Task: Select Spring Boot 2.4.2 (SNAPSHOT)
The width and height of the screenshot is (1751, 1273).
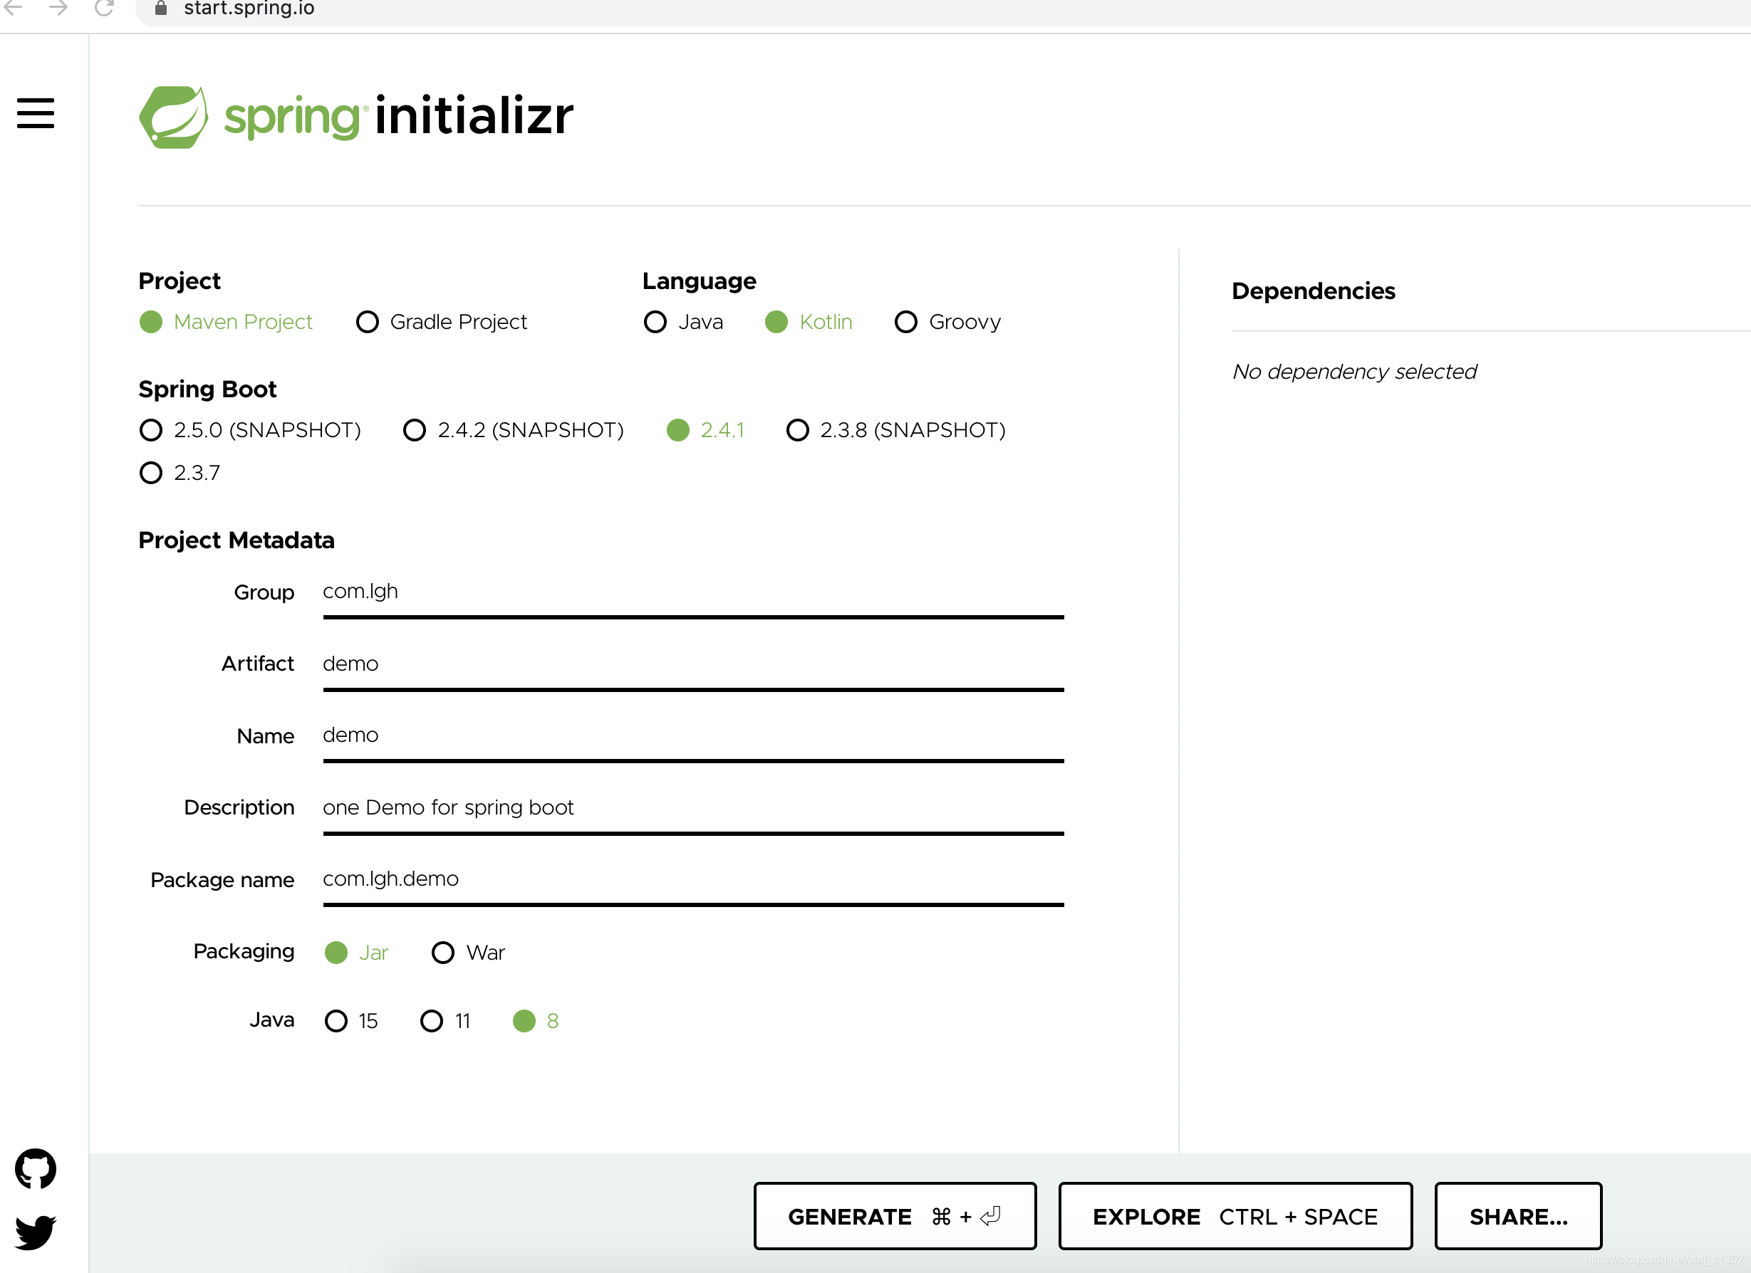Action: (x=514, y=430)
